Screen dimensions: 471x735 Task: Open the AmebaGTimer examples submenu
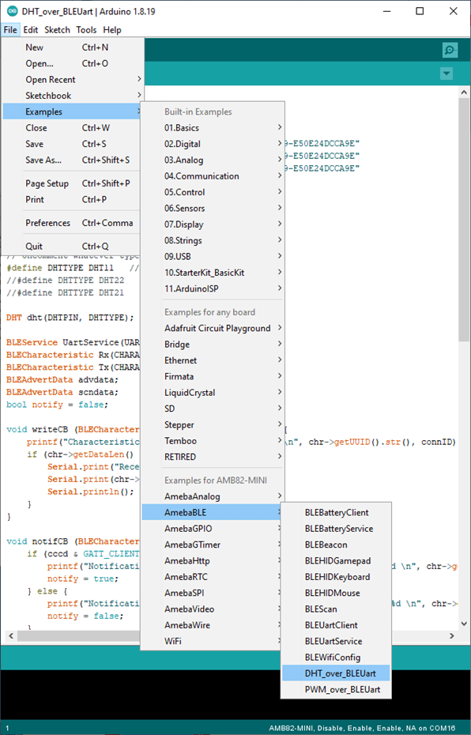213,545
